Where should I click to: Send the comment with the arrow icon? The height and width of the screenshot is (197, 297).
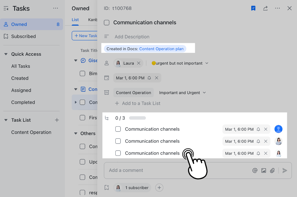pyautogui.click(x=285, y=170)
